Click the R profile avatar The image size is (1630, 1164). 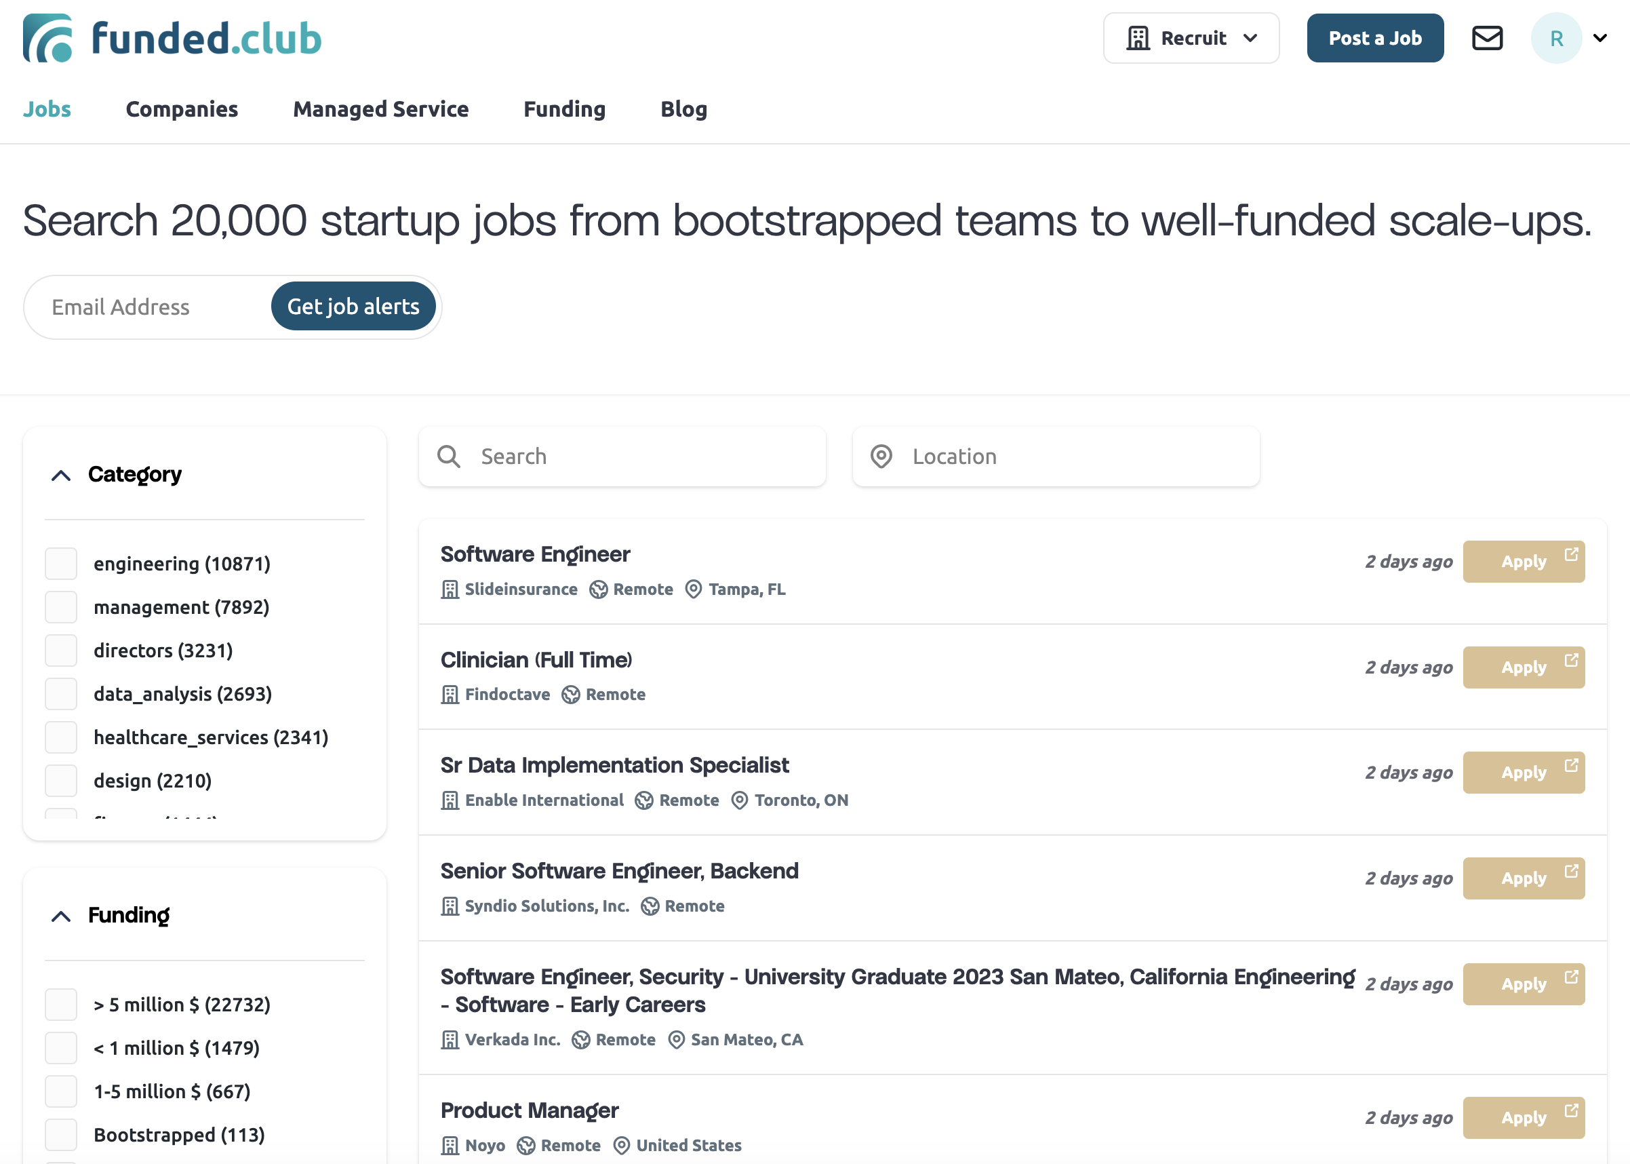1556,38
